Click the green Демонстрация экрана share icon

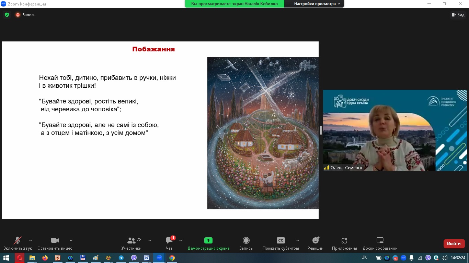pyautogui.click(x=208, y=240)
